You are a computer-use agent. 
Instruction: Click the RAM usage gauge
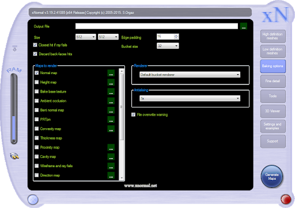tap(14, 109)
